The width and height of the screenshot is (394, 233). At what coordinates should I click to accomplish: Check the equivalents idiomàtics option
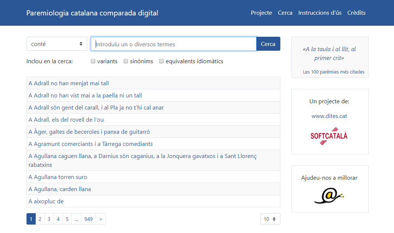pos(161,61)
